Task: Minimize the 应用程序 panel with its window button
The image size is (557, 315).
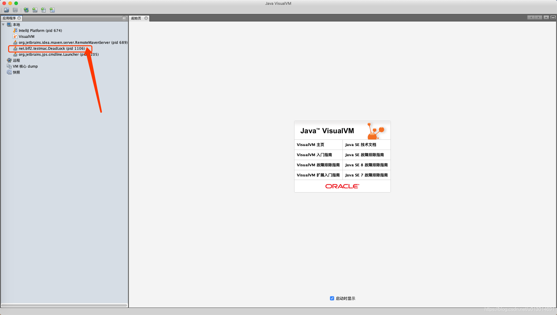Action: pyautogui.click(x=124, y=18)
